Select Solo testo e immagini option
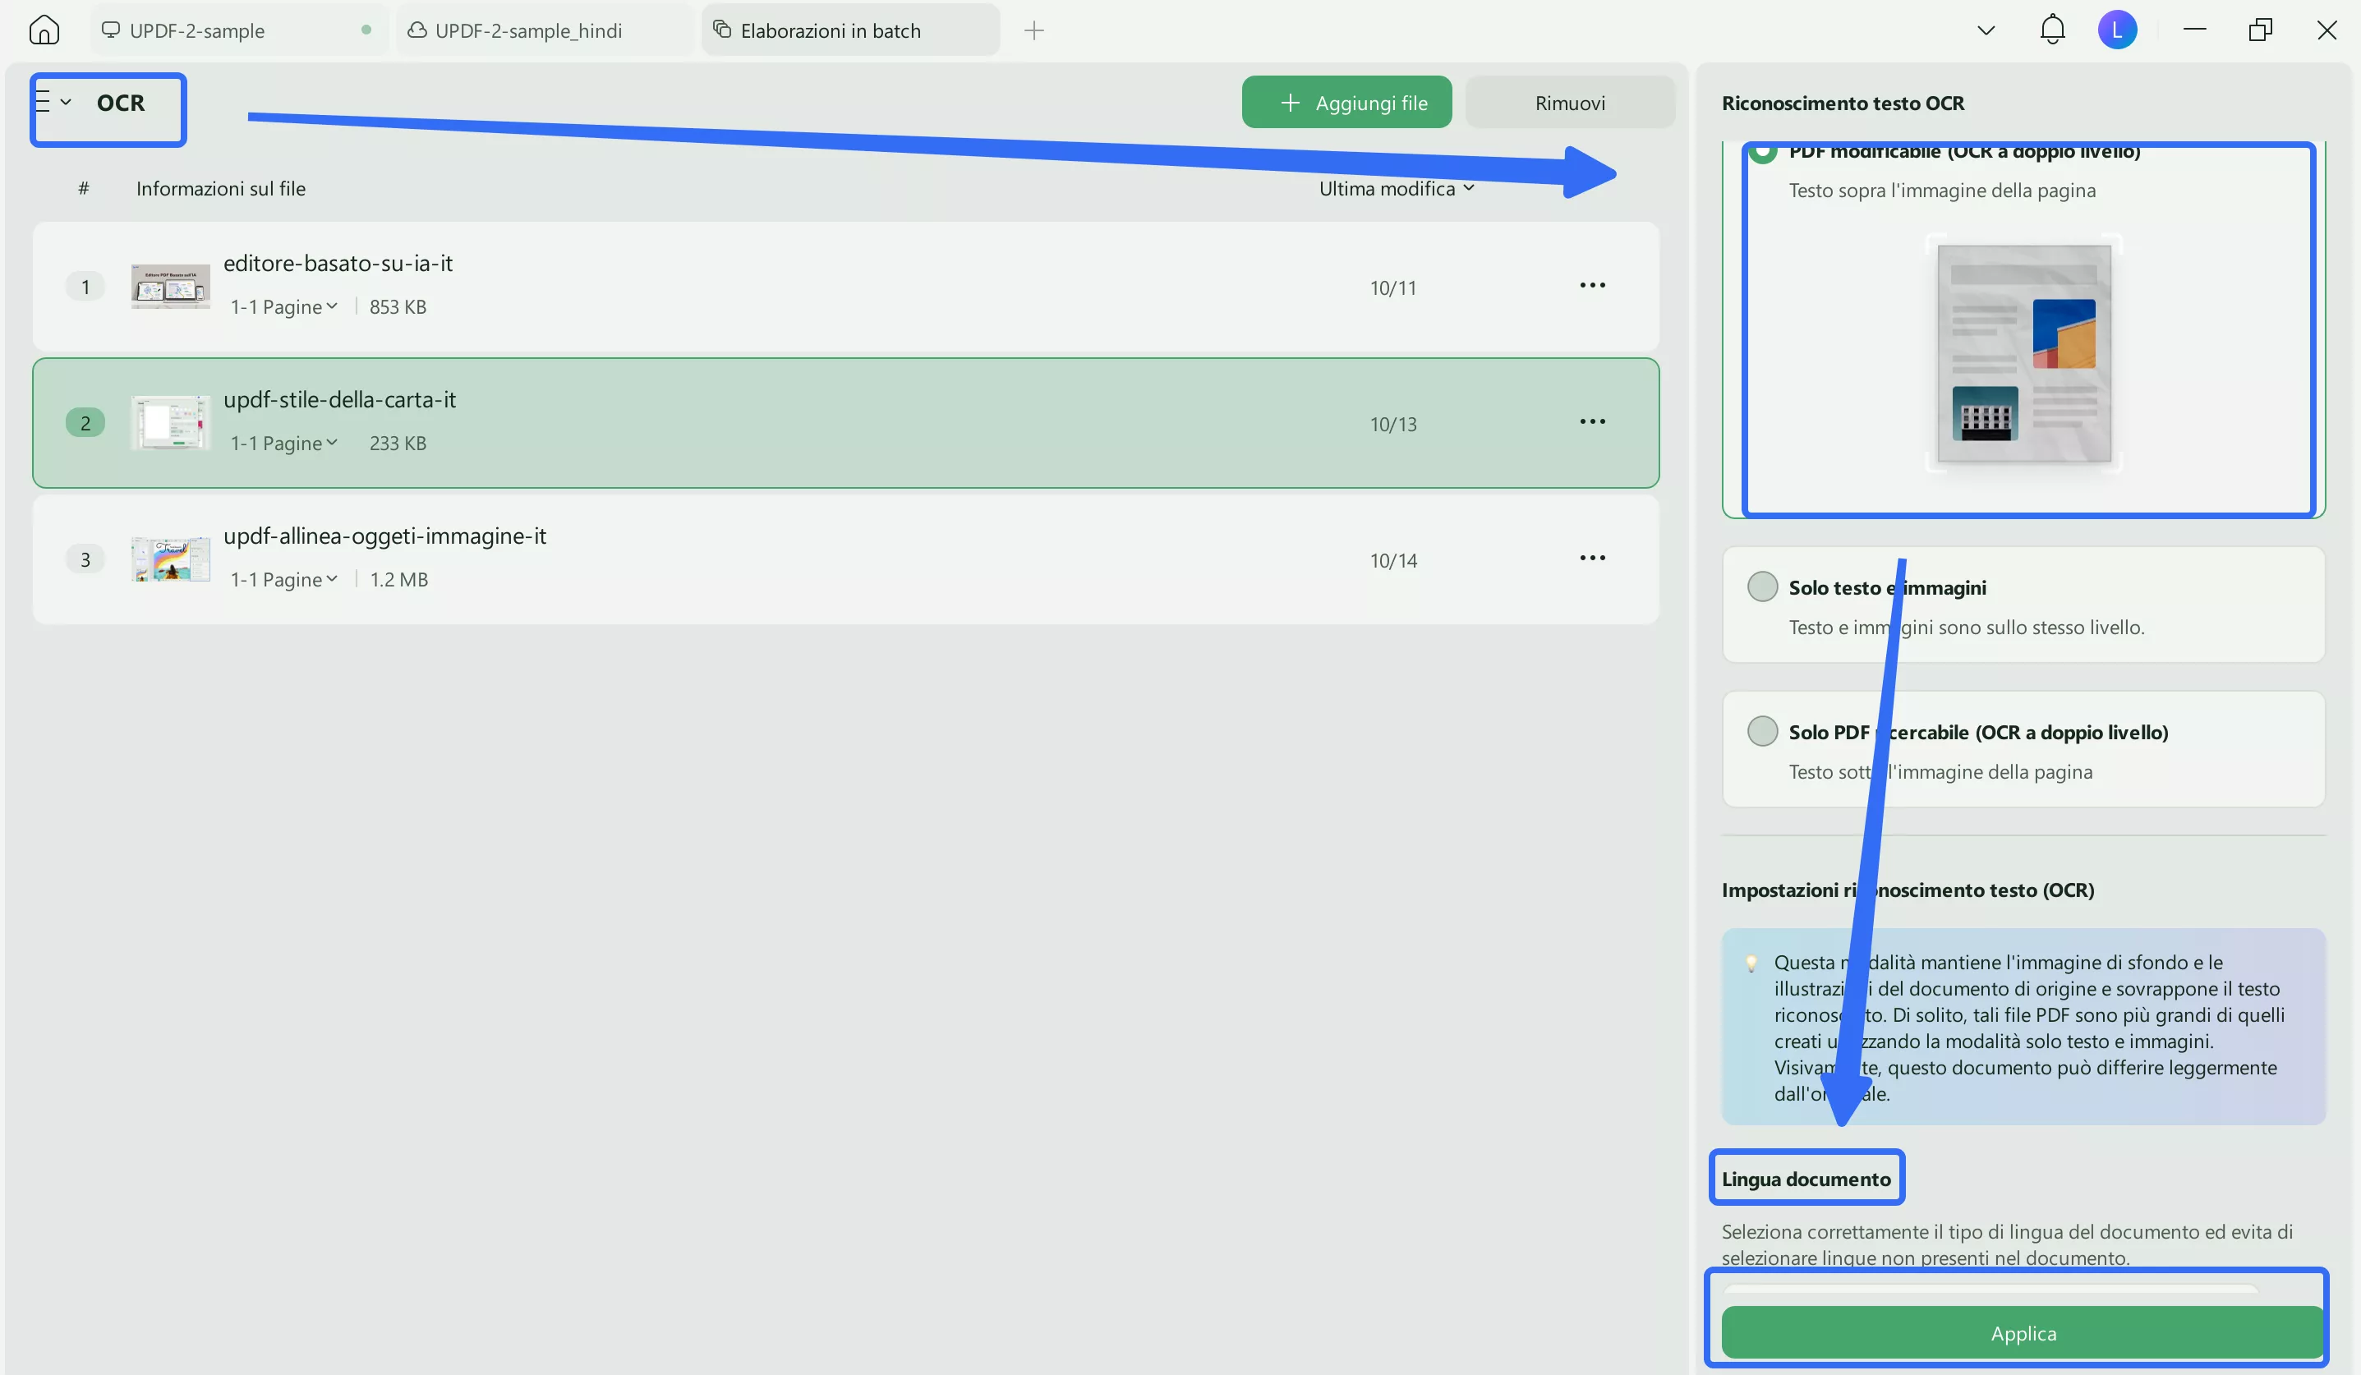This screenshot has height=1375, width=2361. [x=1762, y=587]
